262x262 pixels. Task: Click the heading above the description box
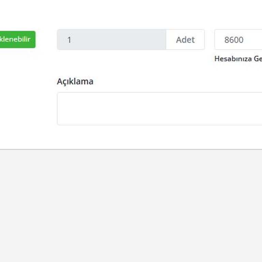pos(75,82)
